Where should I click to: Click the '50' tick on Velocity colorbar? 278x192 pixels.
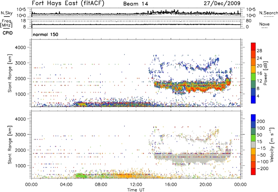tap(259, 135)
